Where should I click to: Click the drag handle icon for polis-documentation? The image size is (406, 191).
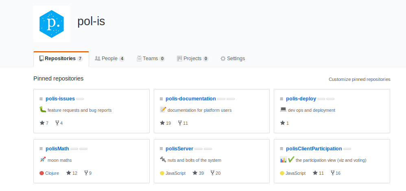point(161,99)
